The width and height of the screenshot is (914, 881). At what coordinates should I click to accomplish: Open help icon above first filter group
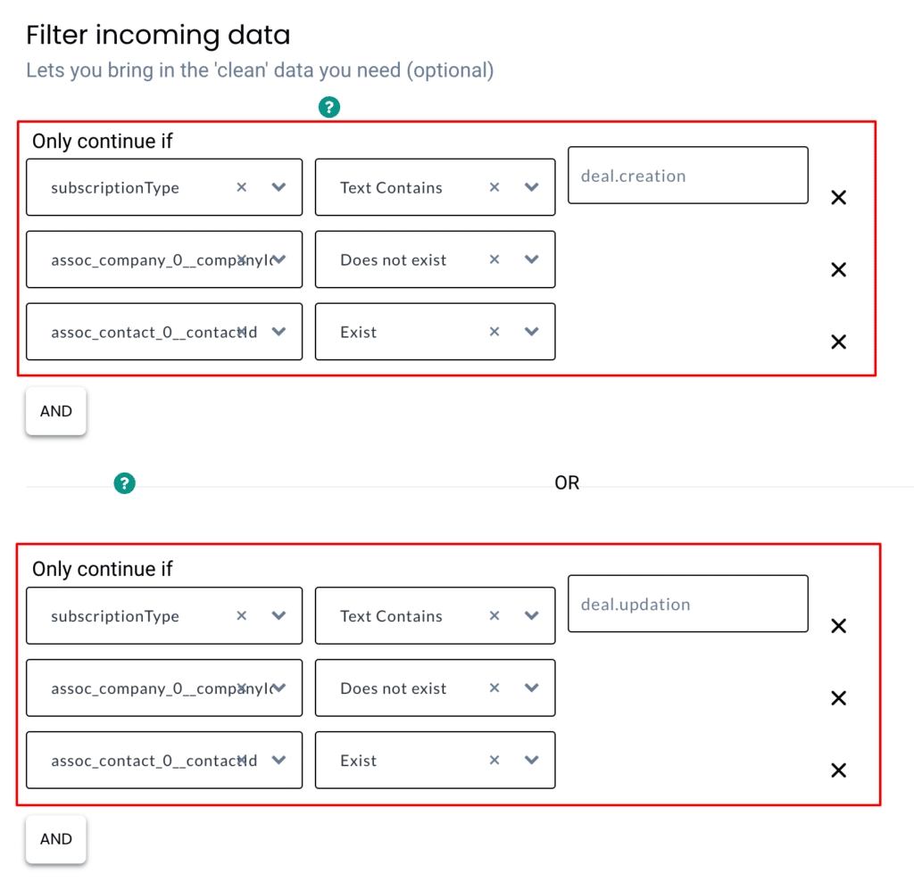(x=328, y=107)
